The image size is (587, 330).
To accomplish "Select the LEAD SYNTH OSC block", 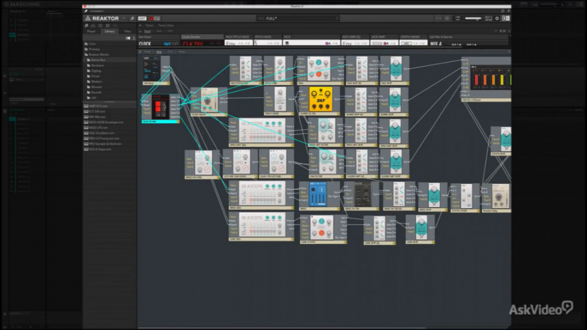I will click(x=324, y=229).
